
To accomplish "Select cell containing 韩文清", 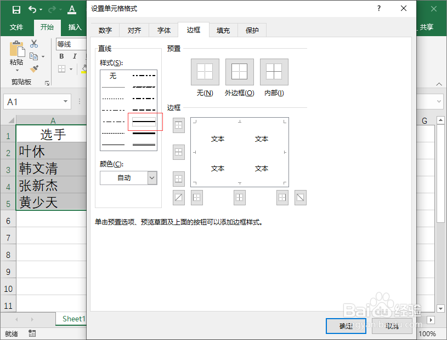I will point(52,168).
